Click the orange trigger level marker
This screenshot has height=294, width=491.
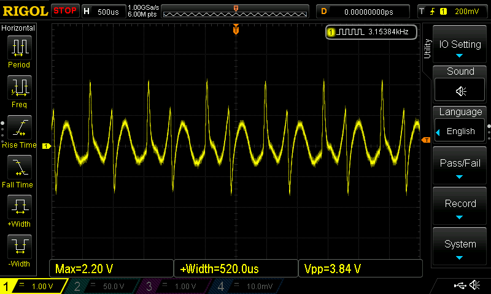(x=426, y=141)
